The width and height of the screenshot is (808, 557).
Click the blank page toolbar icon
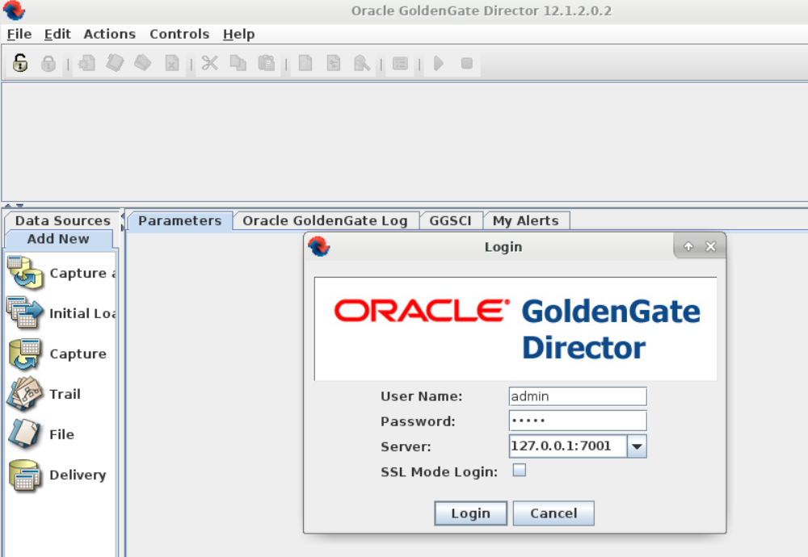coord(305,63)
